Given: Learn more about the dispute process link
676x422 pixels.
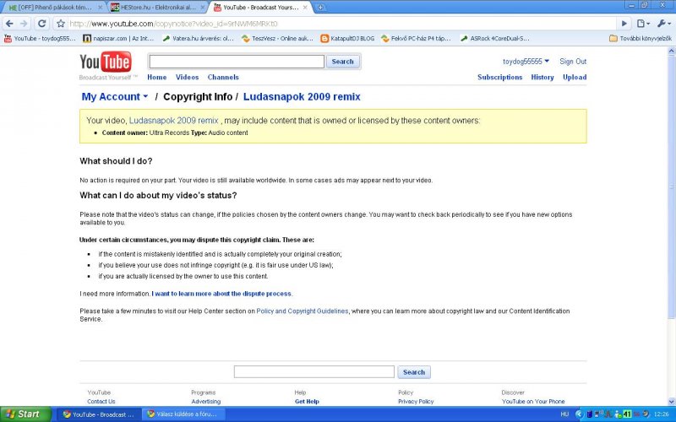Looking at the screenshot, I should click(222, 294).
